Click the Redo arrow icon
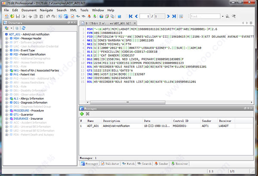The width and height of the screenshot is (258, 176). 54,16
